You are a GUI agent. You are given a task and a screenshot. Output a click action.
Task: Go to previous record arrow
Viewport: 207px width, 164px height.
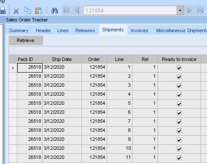pos(77,10)
